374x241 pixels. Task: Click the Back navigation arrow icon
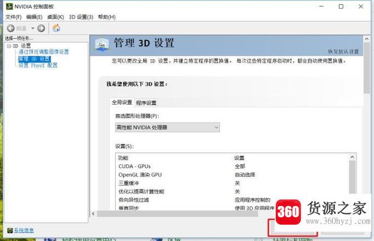click(11, 28)
